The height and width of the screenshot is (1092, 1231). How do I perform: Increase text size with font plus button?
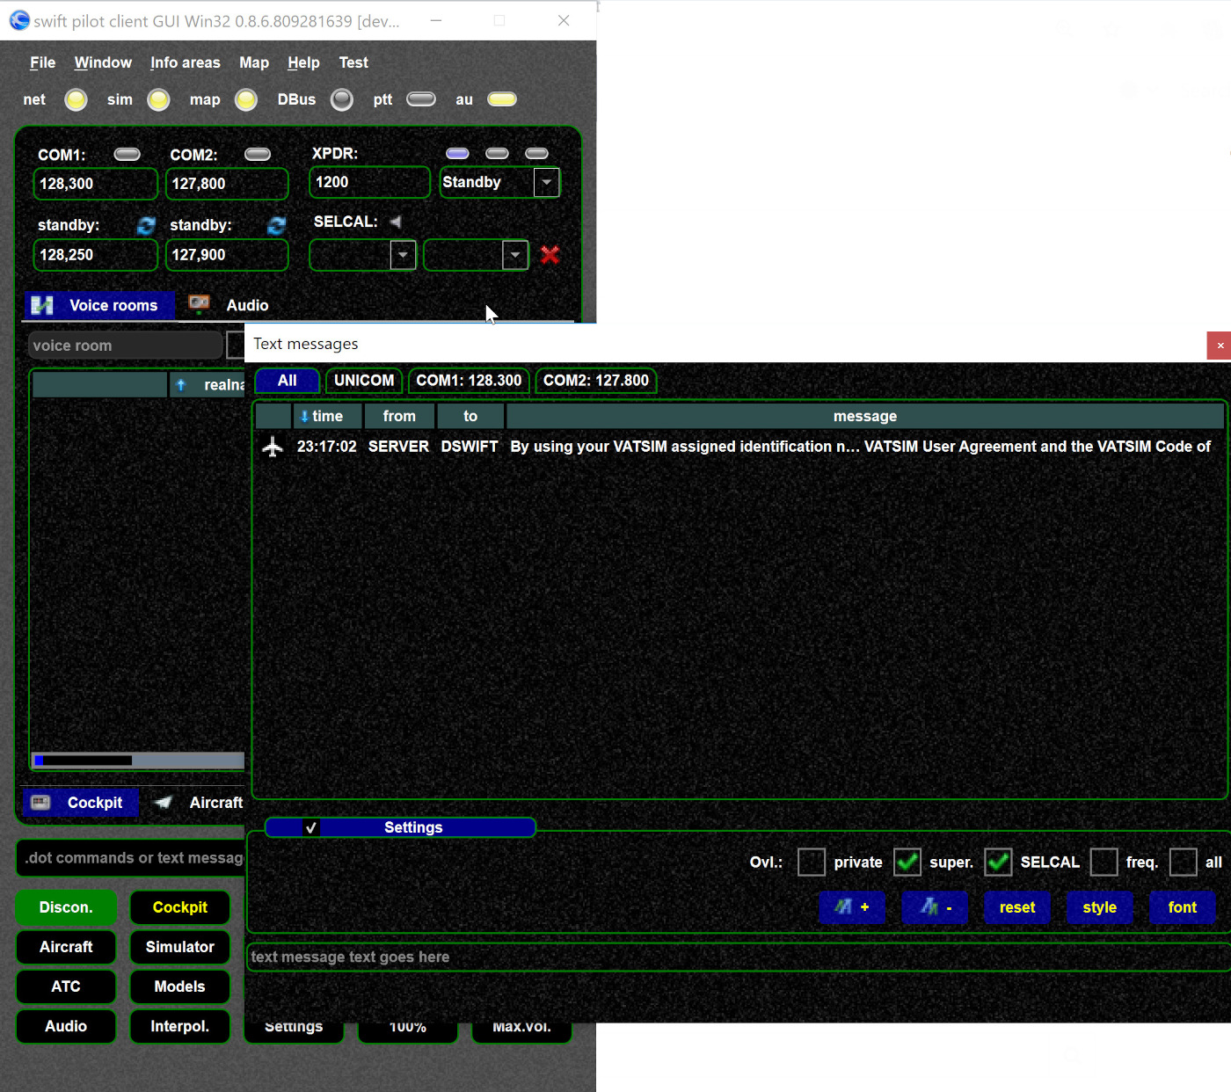(852, 907)
